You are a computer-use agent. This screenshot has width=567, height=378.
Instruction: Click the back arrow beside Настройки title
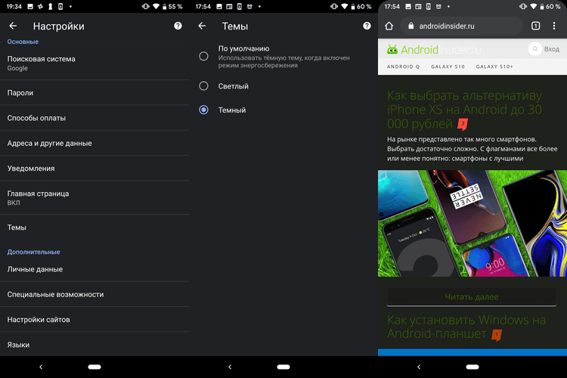click(13, 26)
